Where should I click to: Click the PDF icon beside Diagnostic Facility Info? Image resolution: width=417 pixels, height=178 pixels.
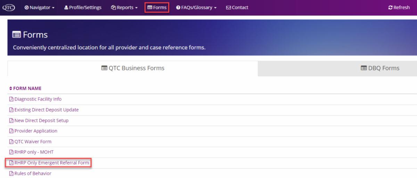pos(11,99)
